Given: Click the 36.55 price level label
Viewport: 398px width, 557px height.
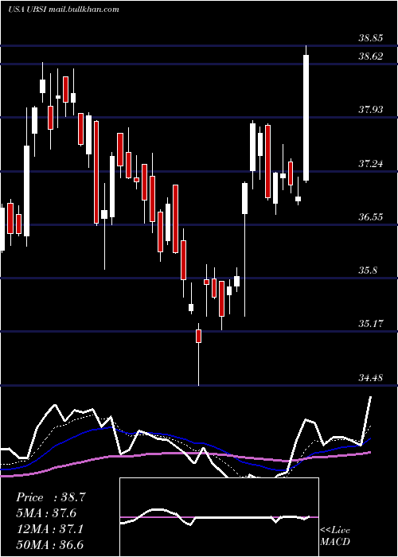Looking at the screenshot, I should [x=371, y=216].
